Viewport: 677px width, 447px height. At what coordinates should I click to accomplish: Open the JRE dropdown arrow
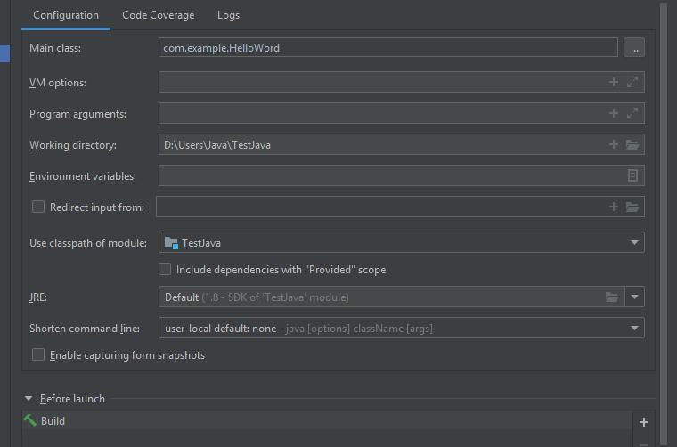coord(634,297)
